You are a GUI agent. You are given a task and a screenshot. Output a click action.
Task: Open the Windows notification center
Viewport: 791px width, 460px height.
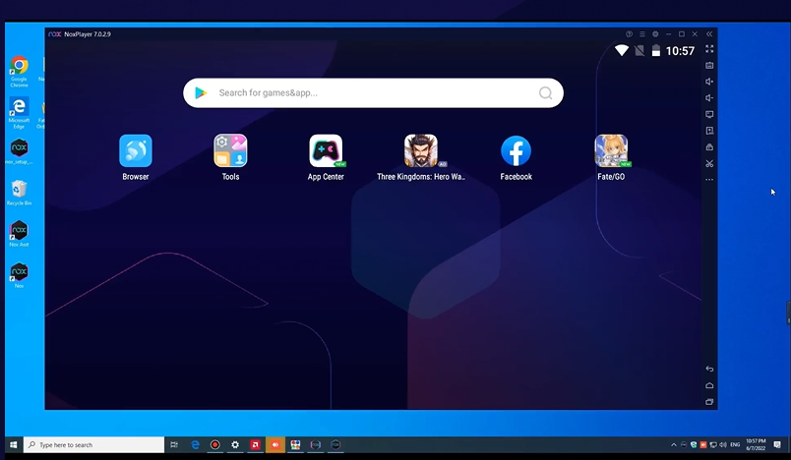pos(777,445)
